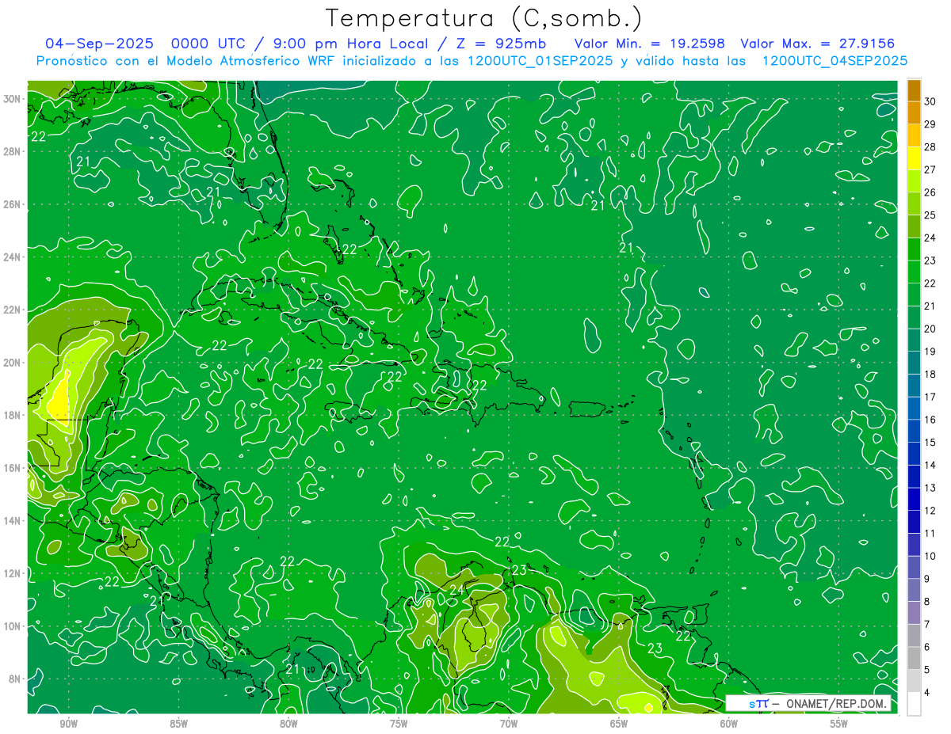Click the "18N" latitude axis label
The height and width of the screenshot is (734, 951).
pyautogui.click(x=12, y=415)
